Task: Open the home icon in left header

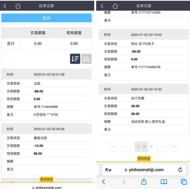Action: tap(18, 6)
